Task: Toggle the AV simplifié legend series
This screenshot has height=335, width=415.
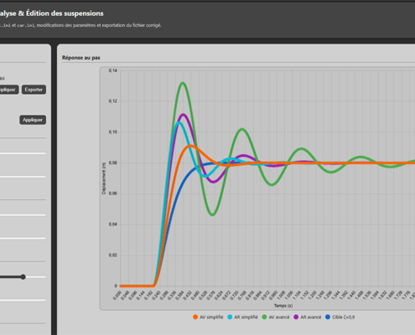Action: coord(208,317)
